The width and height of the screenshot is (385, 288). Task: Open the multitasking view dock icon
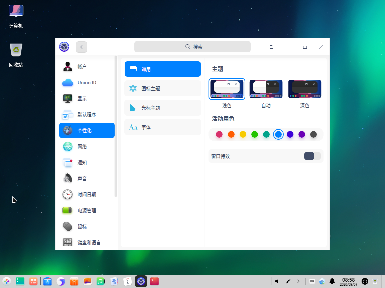[x=33, y=281]
